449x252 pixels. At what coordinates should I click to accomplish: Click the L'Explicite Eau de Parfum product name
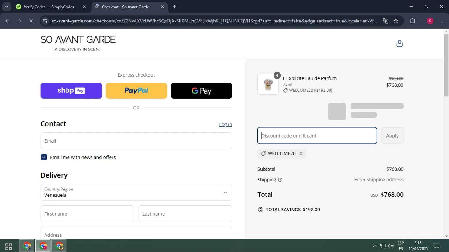pyautogui.click(x=310, y=78)
